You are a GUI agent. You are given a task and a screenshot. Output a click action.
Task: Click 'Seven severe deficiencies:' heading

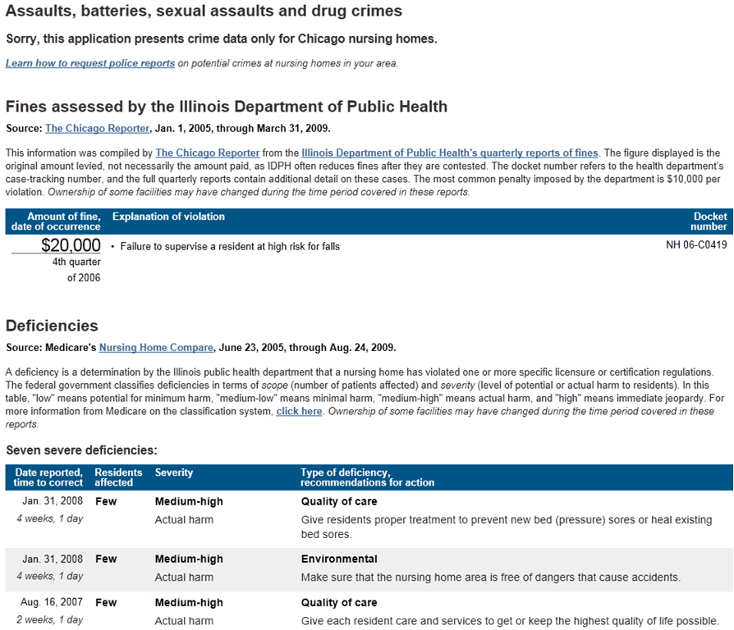tap(81, 450)
